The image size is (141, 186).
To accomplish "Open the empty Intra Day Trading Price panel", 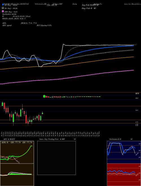I will coord(56,158).
